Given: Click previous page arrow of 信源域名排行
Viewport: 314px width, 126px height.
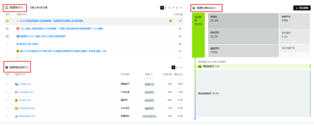Looking at the screenshot, I should (x=170, y=67).
